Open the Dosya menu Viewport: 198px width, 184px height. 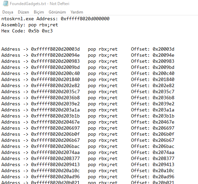8,12
